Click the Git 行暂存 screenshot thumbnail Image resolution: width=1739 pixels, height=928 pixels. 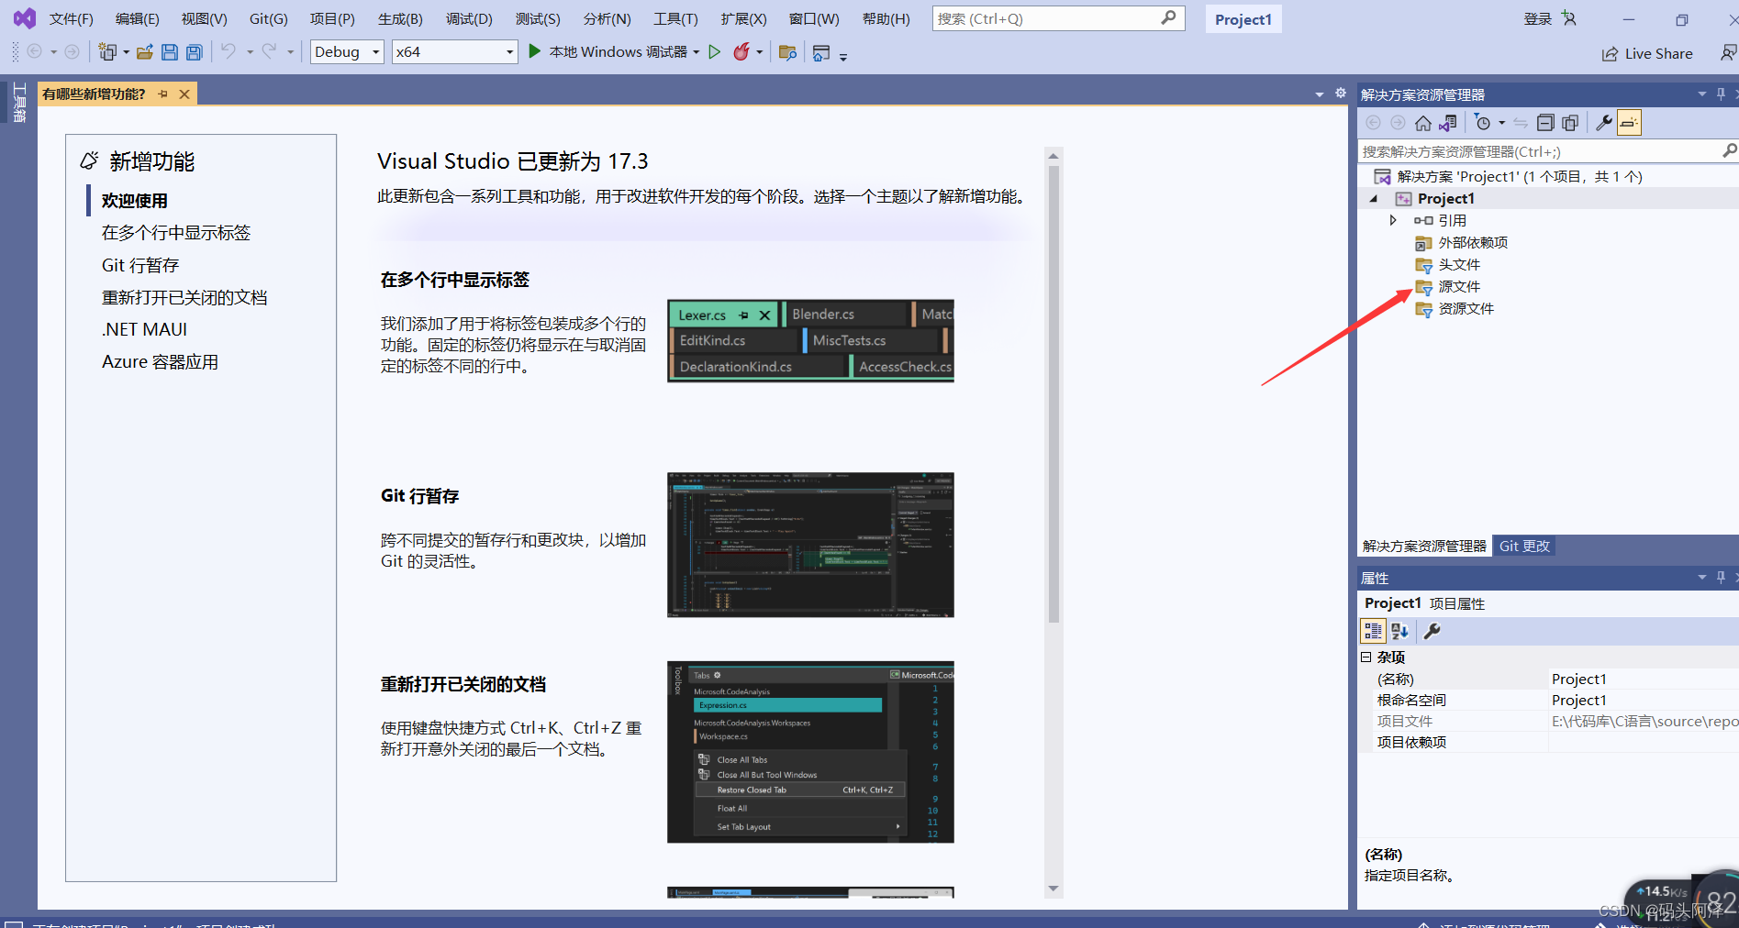(810, 545)
